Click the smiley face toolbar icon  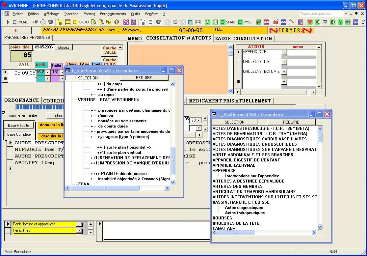pos(43,22)
